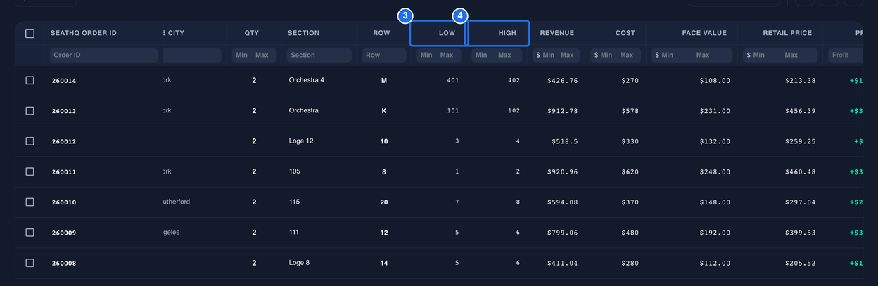This screenshot has width=878, height=286.
Task: Select face value $112.00
Action: point(715,264)
